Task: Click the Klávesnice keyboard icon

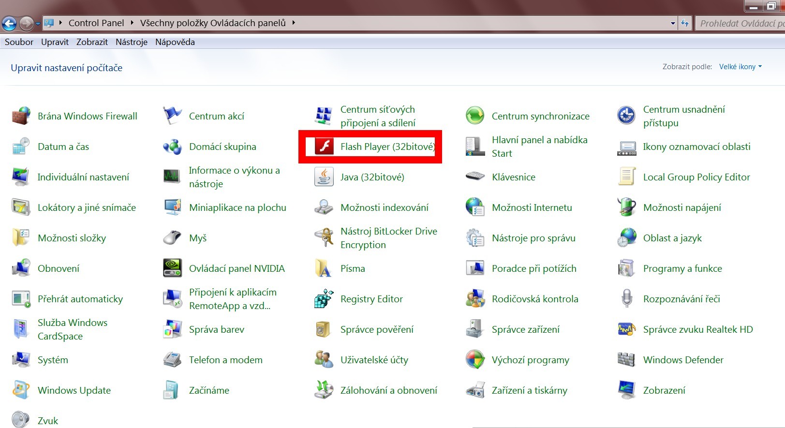Action: pos(475,177)
